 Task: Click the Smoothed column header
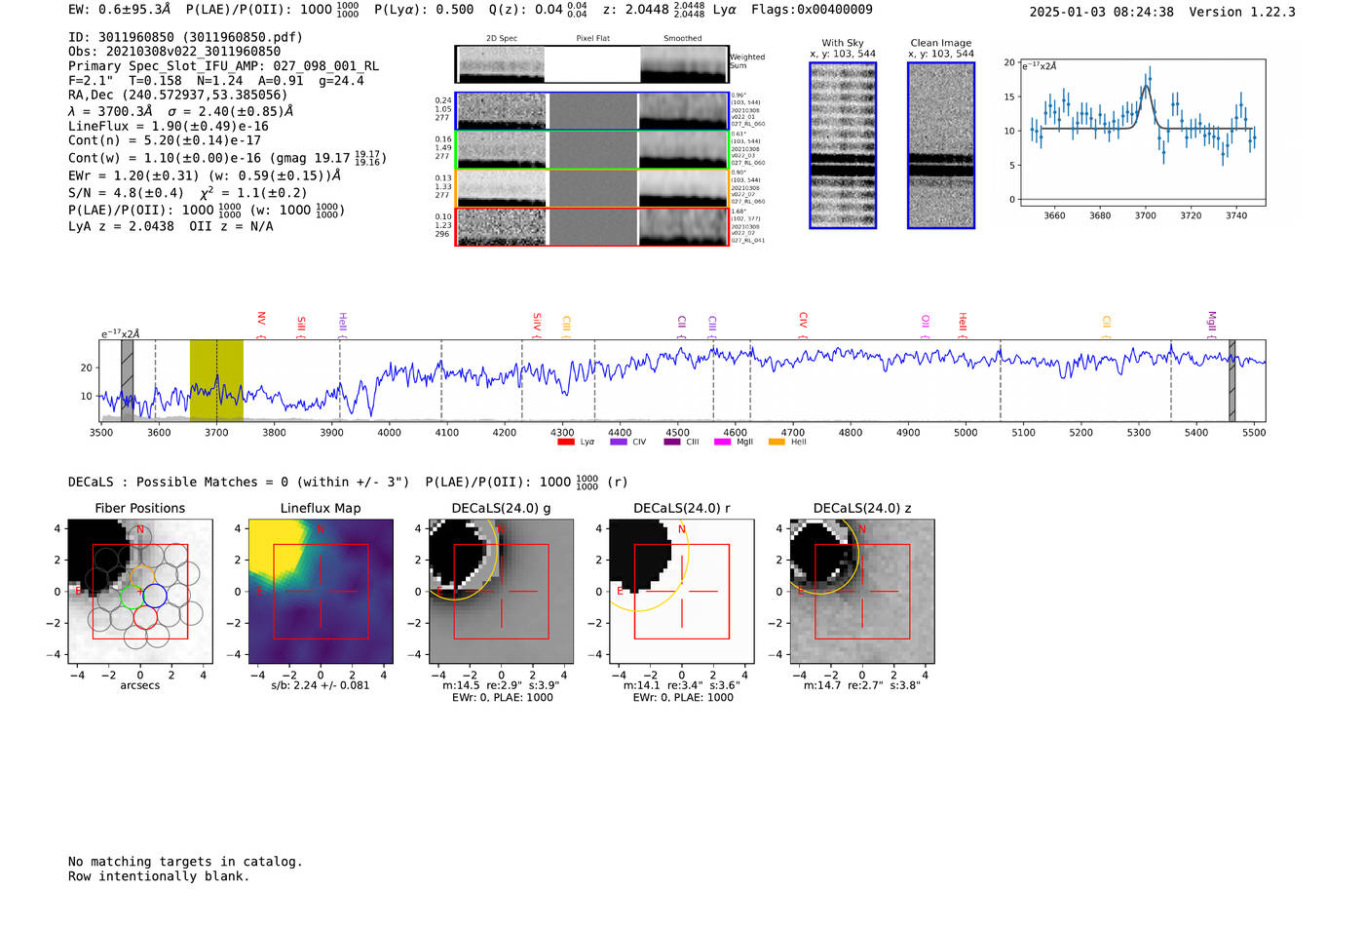(683, 39)
